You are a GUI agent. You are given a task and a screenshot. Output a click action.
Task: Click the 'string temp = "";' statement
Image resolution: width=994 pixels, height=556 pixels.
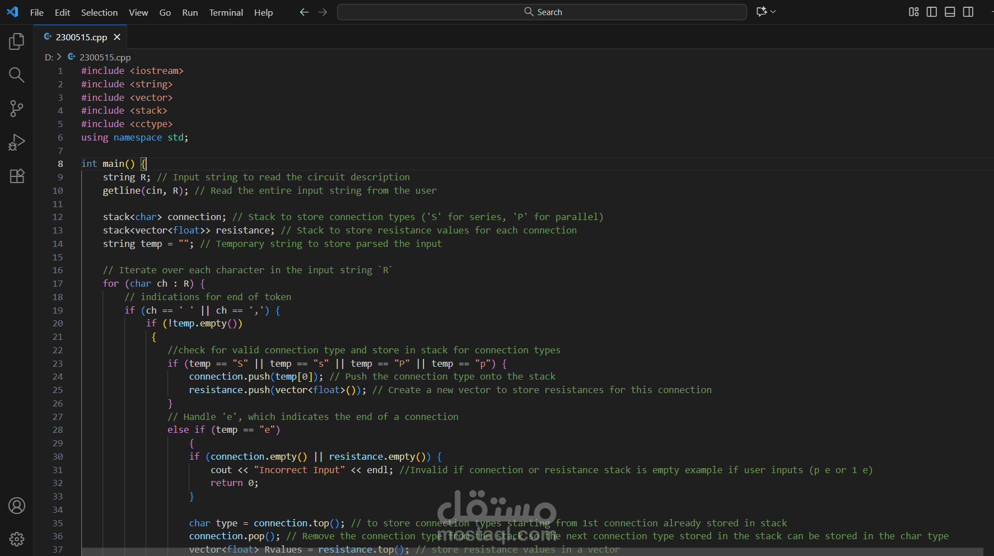148,244
